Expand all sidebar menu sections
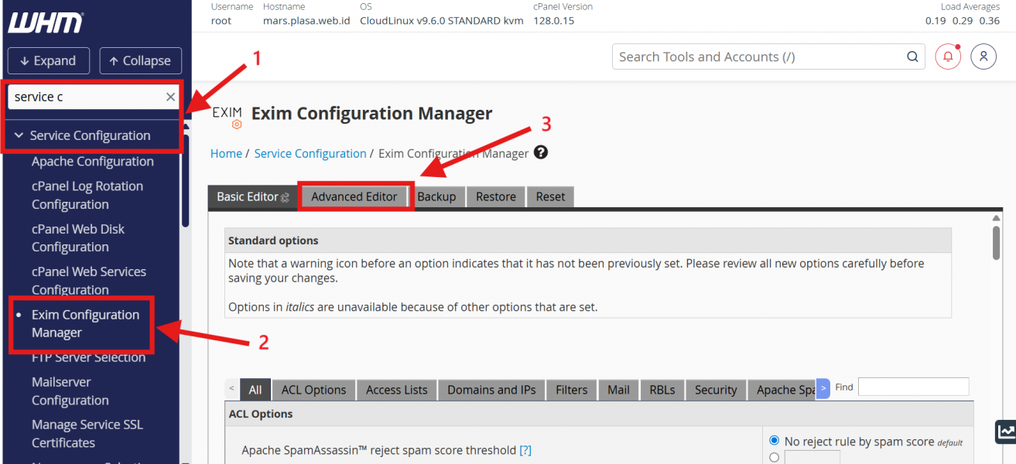This screenshot has height=464, width=1016. coord(48,60)
